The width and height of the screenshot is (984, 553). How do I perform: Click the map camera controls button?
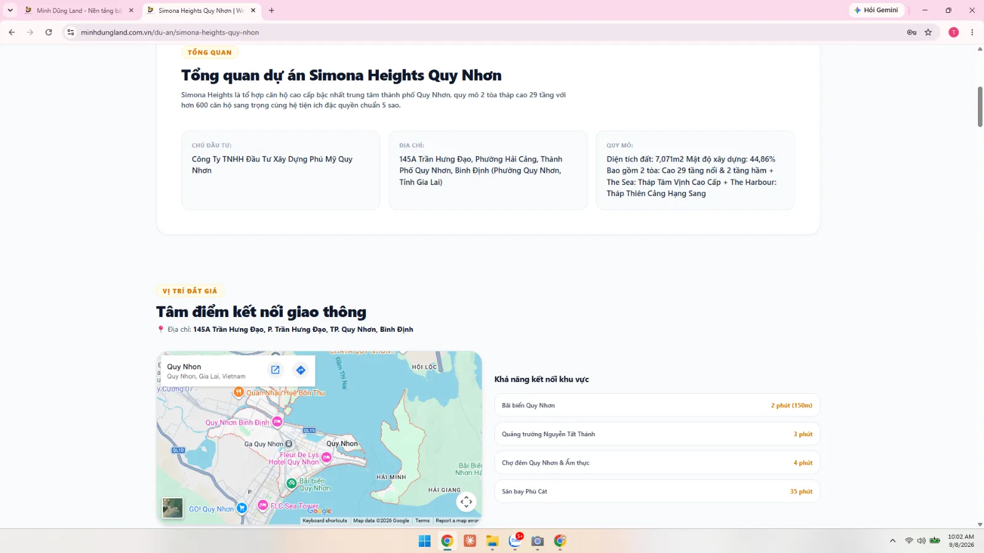(x=466, y=502)
